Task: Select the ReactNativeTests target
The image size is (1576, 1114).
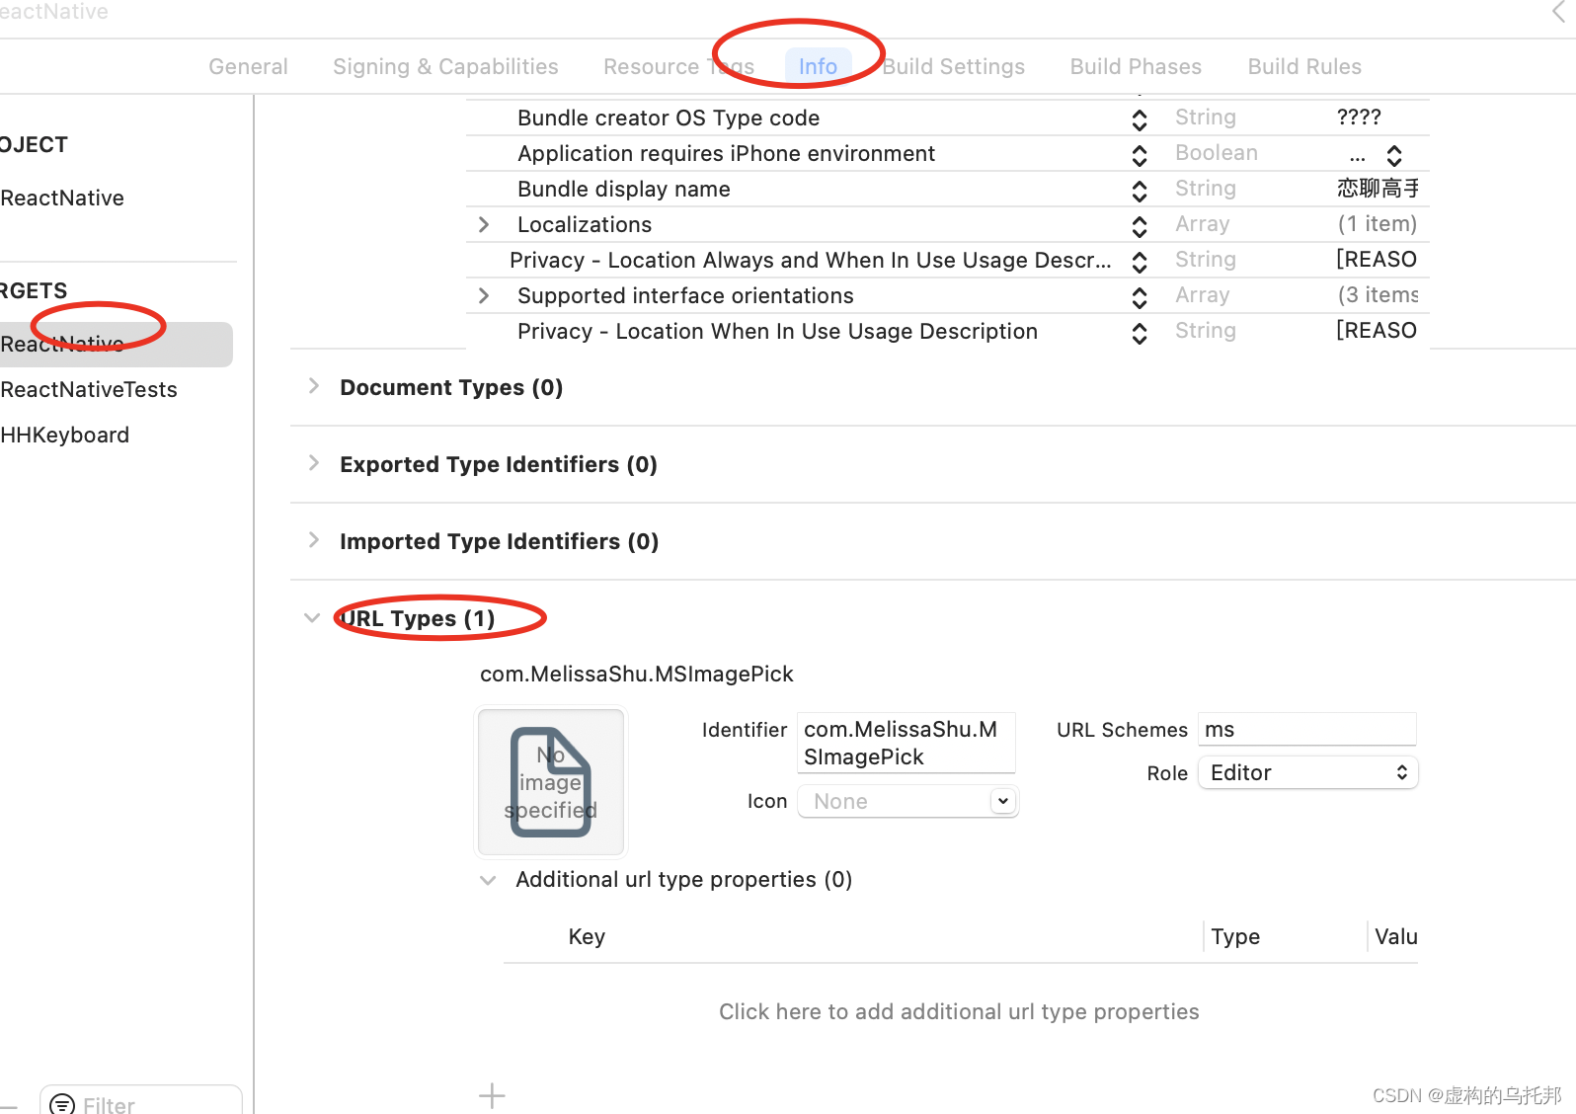Action: tap(89, 389)
